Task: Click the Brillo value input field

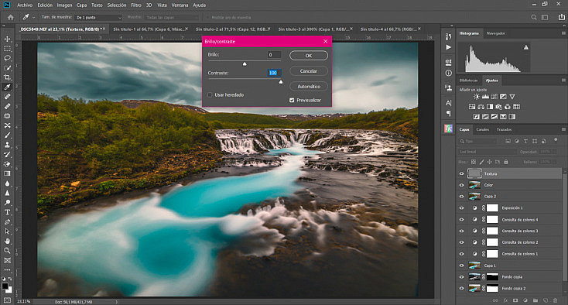Action: click(x=274, y=55)
